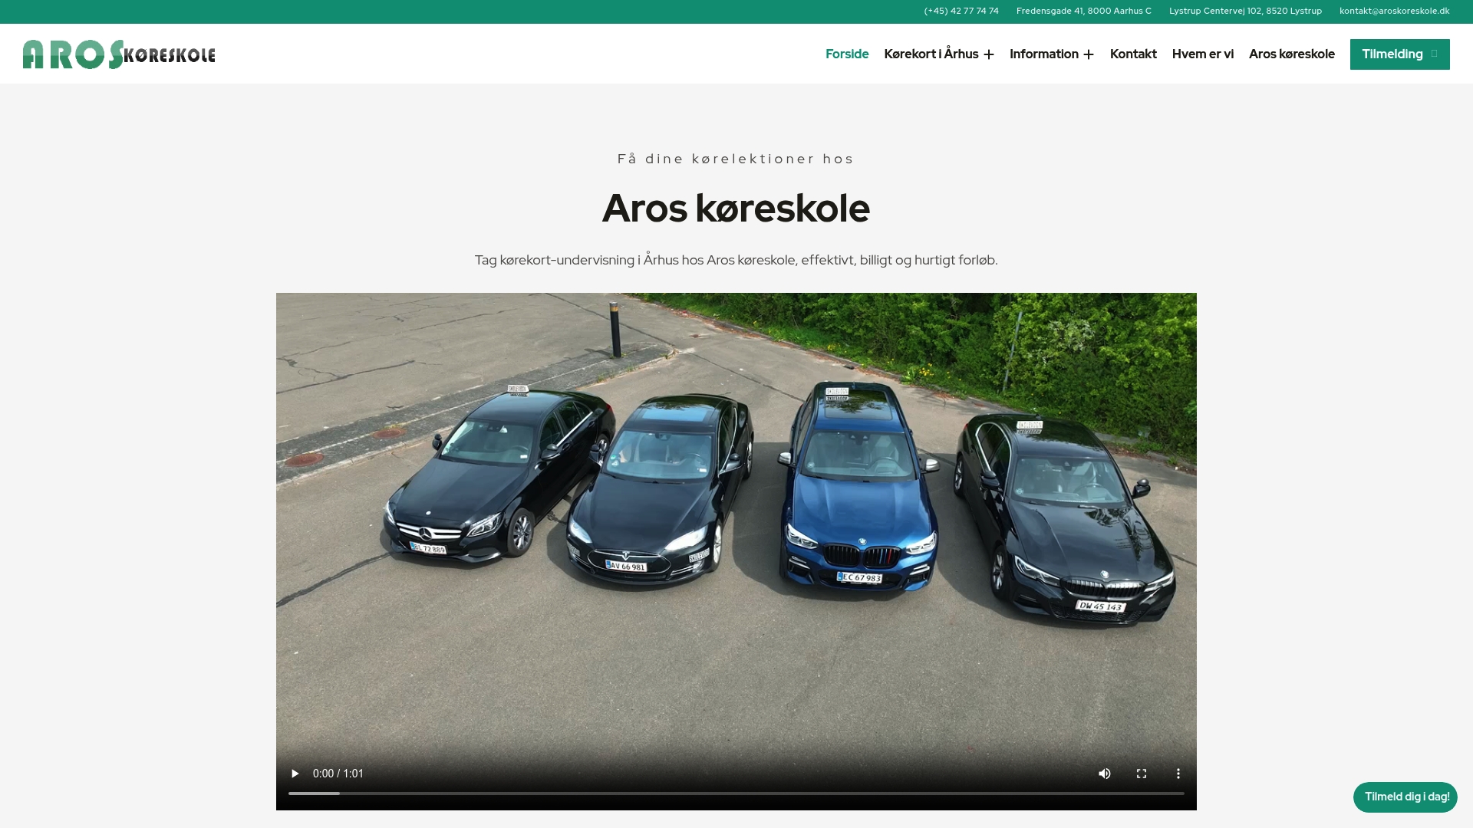The height and width of the screenshot is (828, 1473).
Task: Open the Kontakt page
Action: pos(1133,54)
